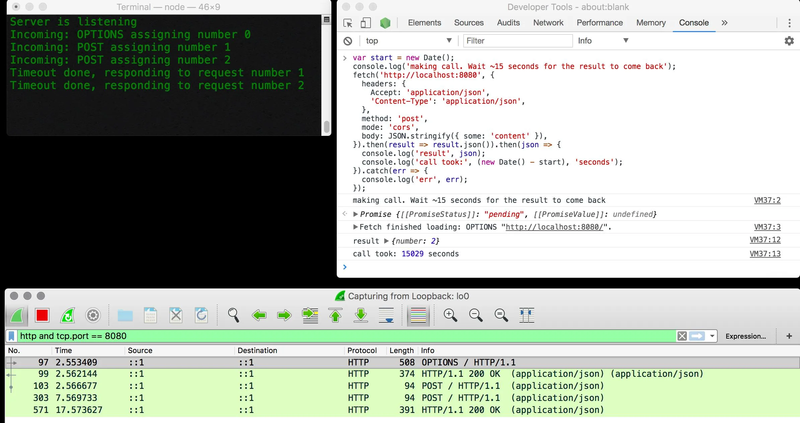The width and height of the screenshot is (800, 423).
Task: Toggle auto-scroll during live capture
Action: 386,315
